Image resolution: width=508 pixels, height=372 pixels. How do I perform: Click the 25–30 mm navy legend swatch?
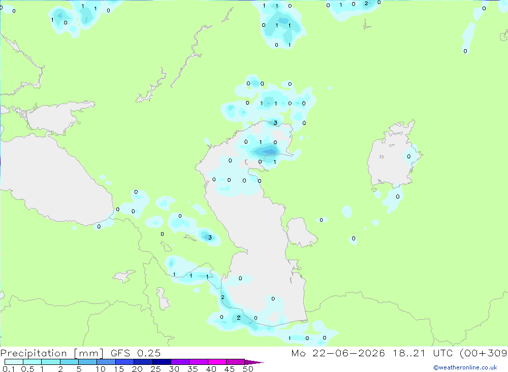coord(162,362)
